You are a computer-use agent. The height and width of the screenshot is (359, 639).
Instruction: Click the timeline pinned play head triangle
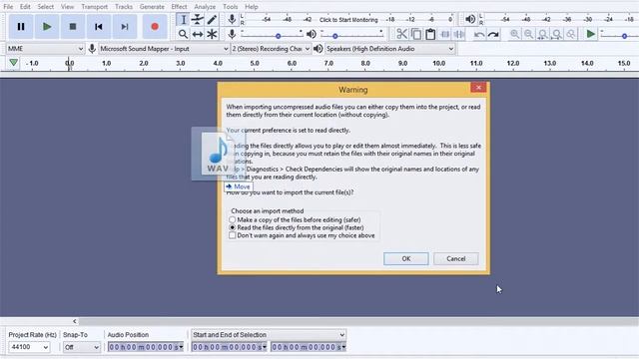pos(13,63)
